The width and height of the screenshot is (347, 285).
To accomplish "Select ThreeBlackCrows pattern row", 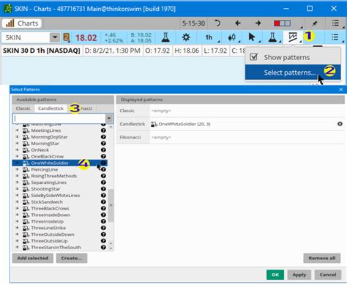I will pyautogui.click(x=60, y=208).
